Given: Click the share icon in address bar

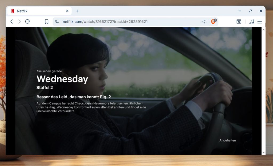Looking at the screenshot, I should (203, 22).
